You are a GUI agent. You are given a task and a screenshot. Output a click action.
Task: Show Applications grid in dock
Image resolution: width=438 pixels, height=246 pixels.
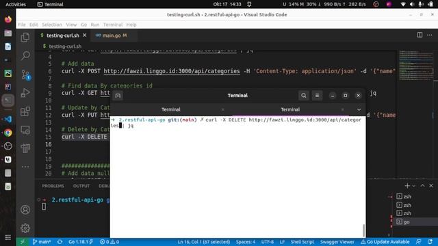[x=8, y=237]
